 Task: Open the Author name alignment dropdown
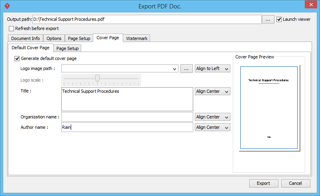tap(212, 128)
